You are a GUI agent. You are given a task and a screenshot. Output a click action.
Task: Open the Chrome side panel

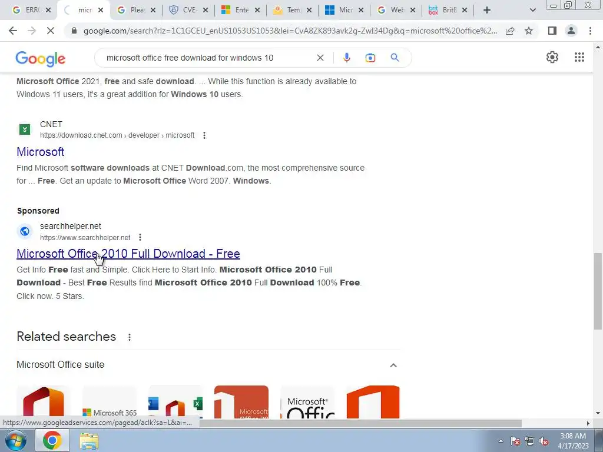552,31
